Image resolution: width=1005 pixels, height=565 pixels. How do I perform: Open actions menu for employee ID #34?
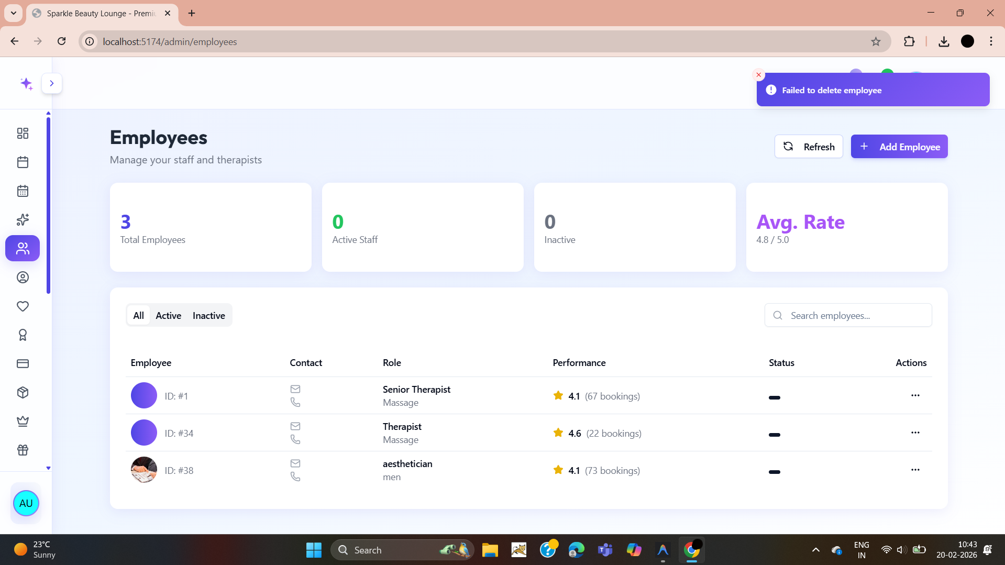tap(915, 433)
